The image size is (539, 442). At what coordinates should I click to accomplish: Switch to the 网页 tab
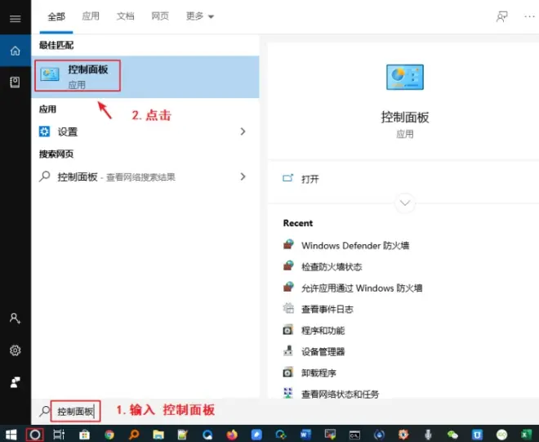coord(160,16)
